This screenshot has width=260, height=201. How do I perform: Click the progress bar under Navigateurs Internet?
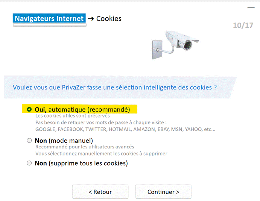pyautogui.click(x=50, y=25)
